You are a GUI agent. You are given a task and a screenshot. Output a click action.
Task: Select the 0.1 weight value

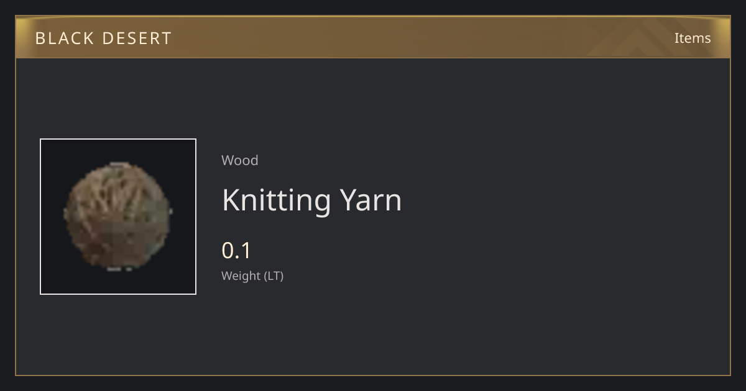point(236,250)
